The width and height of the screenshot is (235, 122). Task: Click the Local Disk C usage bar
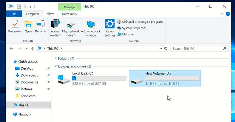pos(99,78)
